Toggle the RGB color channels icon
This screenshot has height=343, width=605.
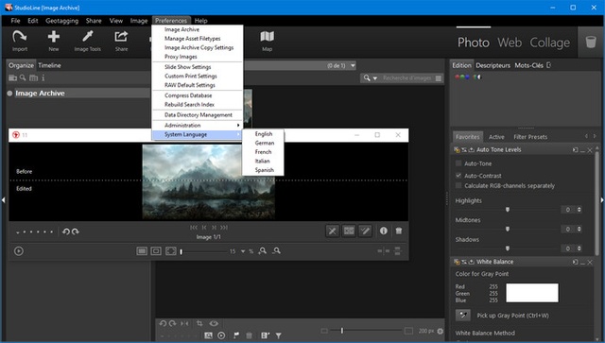462,77
